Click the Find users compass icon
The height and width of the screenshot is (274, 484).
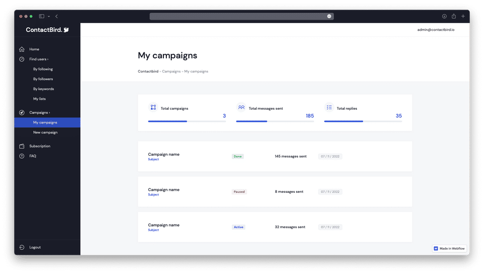click(x=22, y=59)
